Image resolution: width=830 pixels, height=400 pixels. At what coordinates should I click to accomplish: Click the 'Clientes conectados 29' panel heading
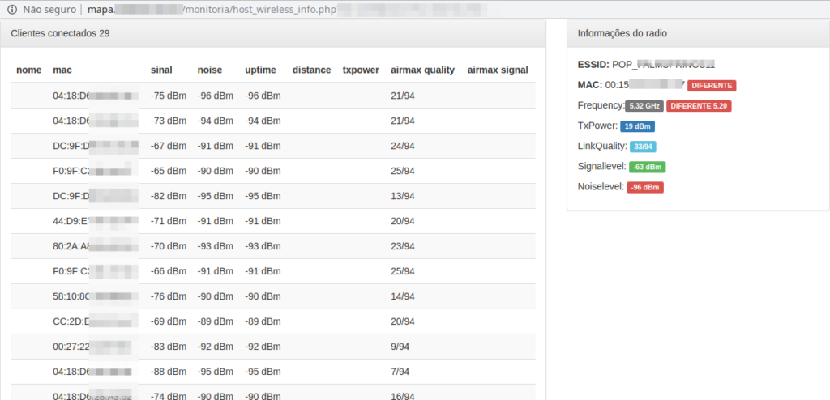click(x=60, y=34)
